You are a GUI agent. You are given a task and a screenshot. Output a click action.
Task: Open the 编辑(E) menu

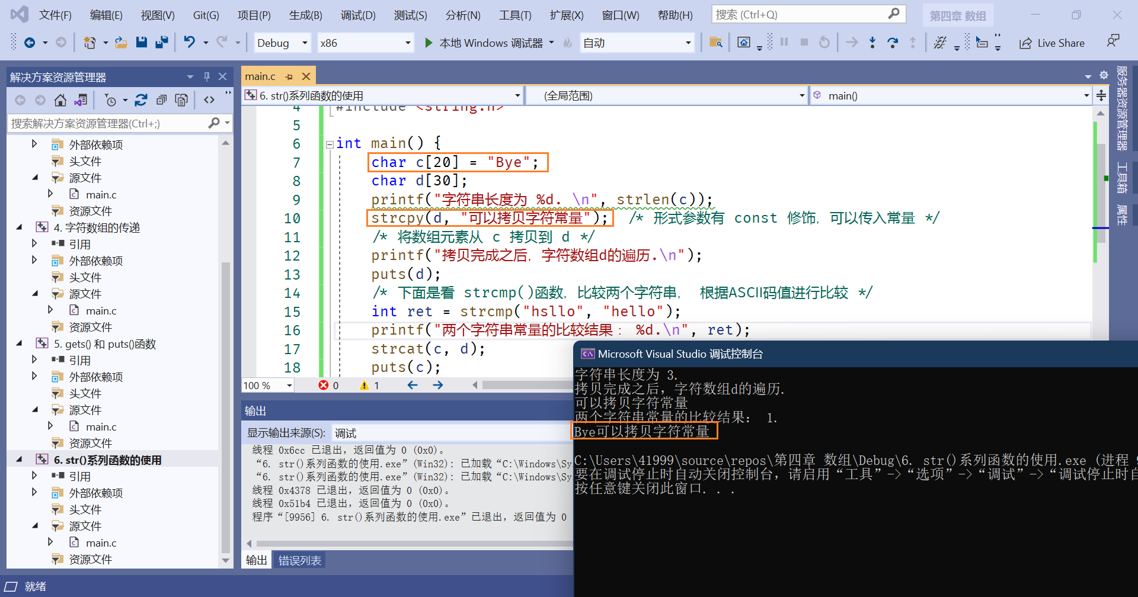point(106,15)
